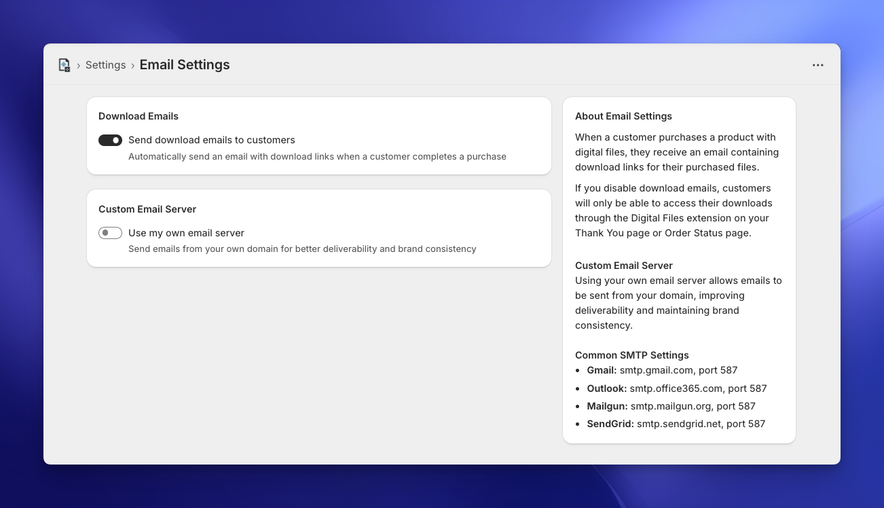Click the Mailgun SMTP settings entry
Viewport: 884px width, 508px height.
point(671,406)
